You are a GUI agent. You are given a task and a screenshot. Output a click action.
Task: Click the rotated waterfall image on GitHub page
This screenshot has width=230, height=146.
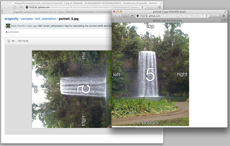(x=72, y=89)
